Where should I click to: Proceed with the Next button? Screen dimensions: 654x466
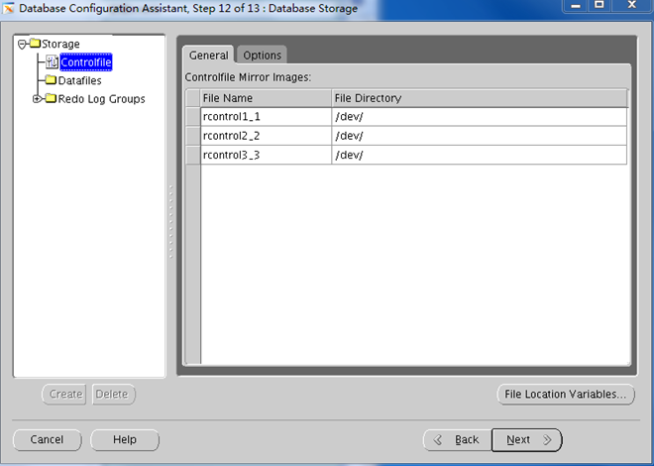coord(527,439)
